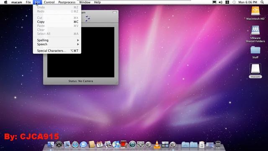Open Spaces in the dock

click(165, 144)
